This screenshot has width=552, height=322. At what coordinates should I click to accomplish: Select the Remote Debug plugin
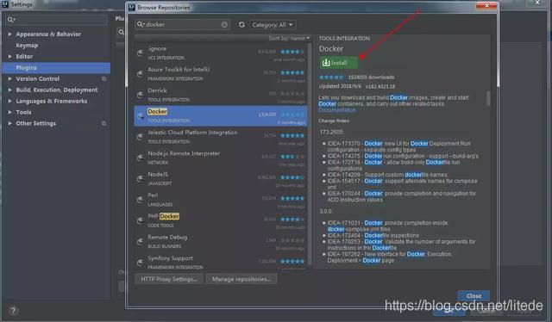pos(221,241)
